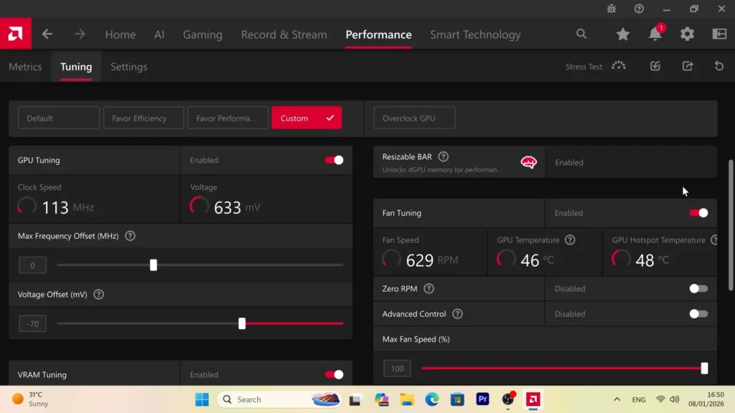735x413 pixels.
Task: Open favorites star icon
Action: pyautogui.click(x=622, y=34)
